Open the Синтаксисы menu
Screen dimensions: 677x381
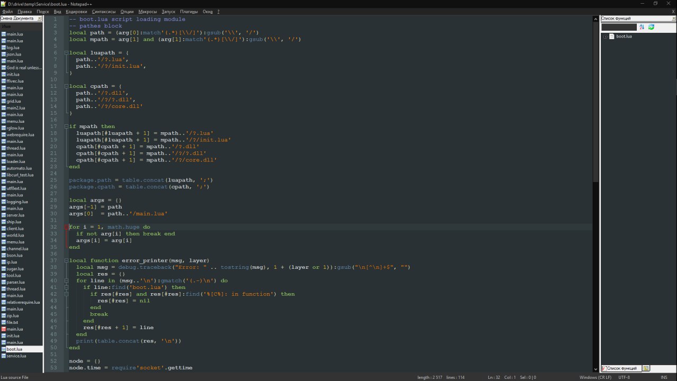(104, 11)
